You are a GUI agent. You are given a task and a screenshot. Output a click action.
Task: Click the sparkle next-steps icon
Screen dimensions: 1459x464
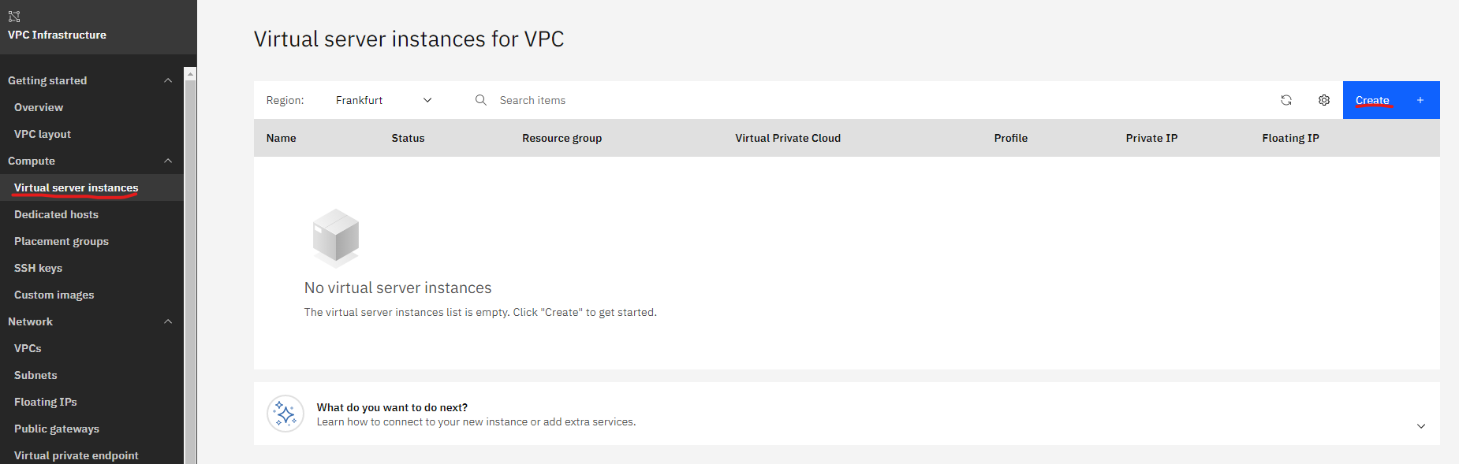tap(285, 414)
